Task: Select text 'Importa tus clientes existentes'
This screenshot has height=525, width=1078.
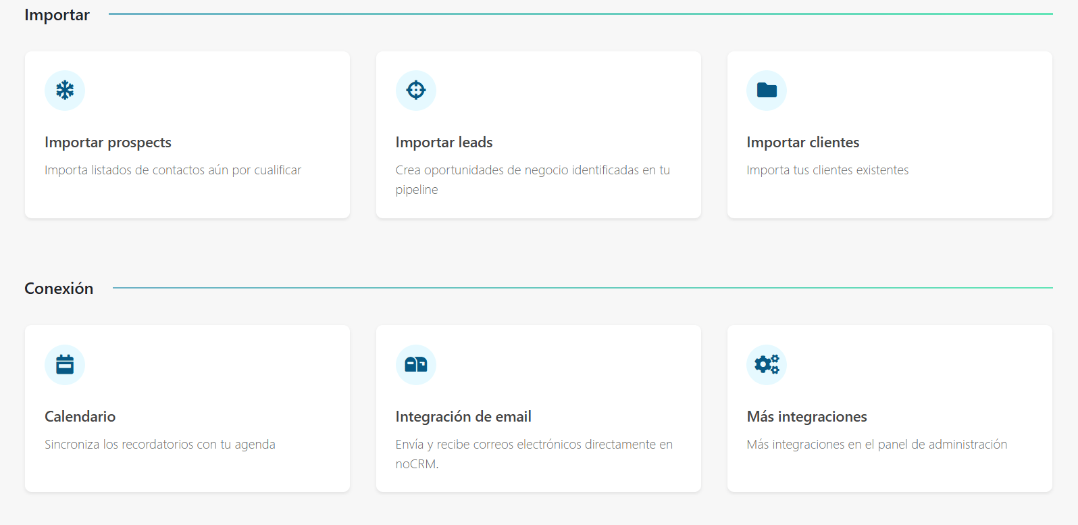Action: pos(827,170)
